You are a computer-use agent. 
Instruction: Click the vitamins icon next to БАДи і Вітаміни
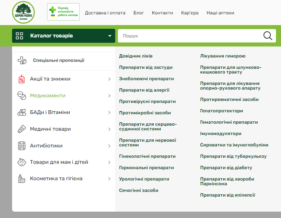coord(21,112)
